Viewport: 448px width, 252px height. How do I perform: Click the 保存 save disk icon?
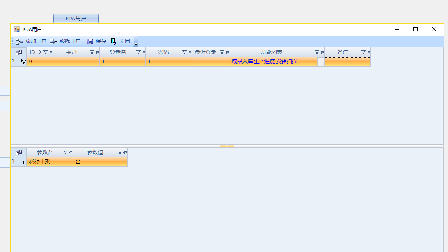point(90,41)
